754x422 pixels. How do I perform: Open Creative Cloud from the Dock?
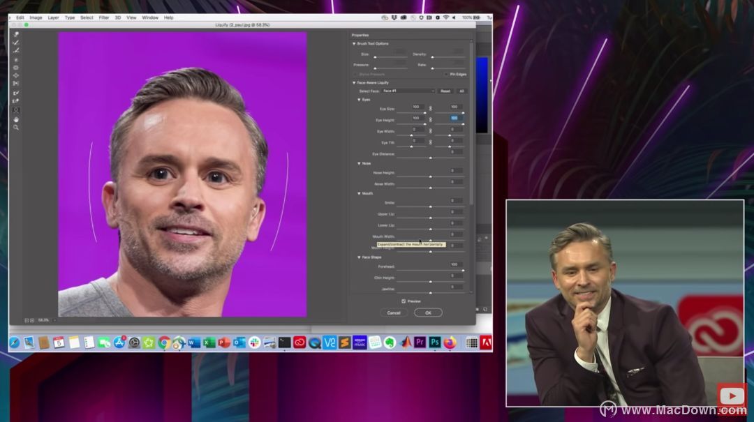point(300,342)
